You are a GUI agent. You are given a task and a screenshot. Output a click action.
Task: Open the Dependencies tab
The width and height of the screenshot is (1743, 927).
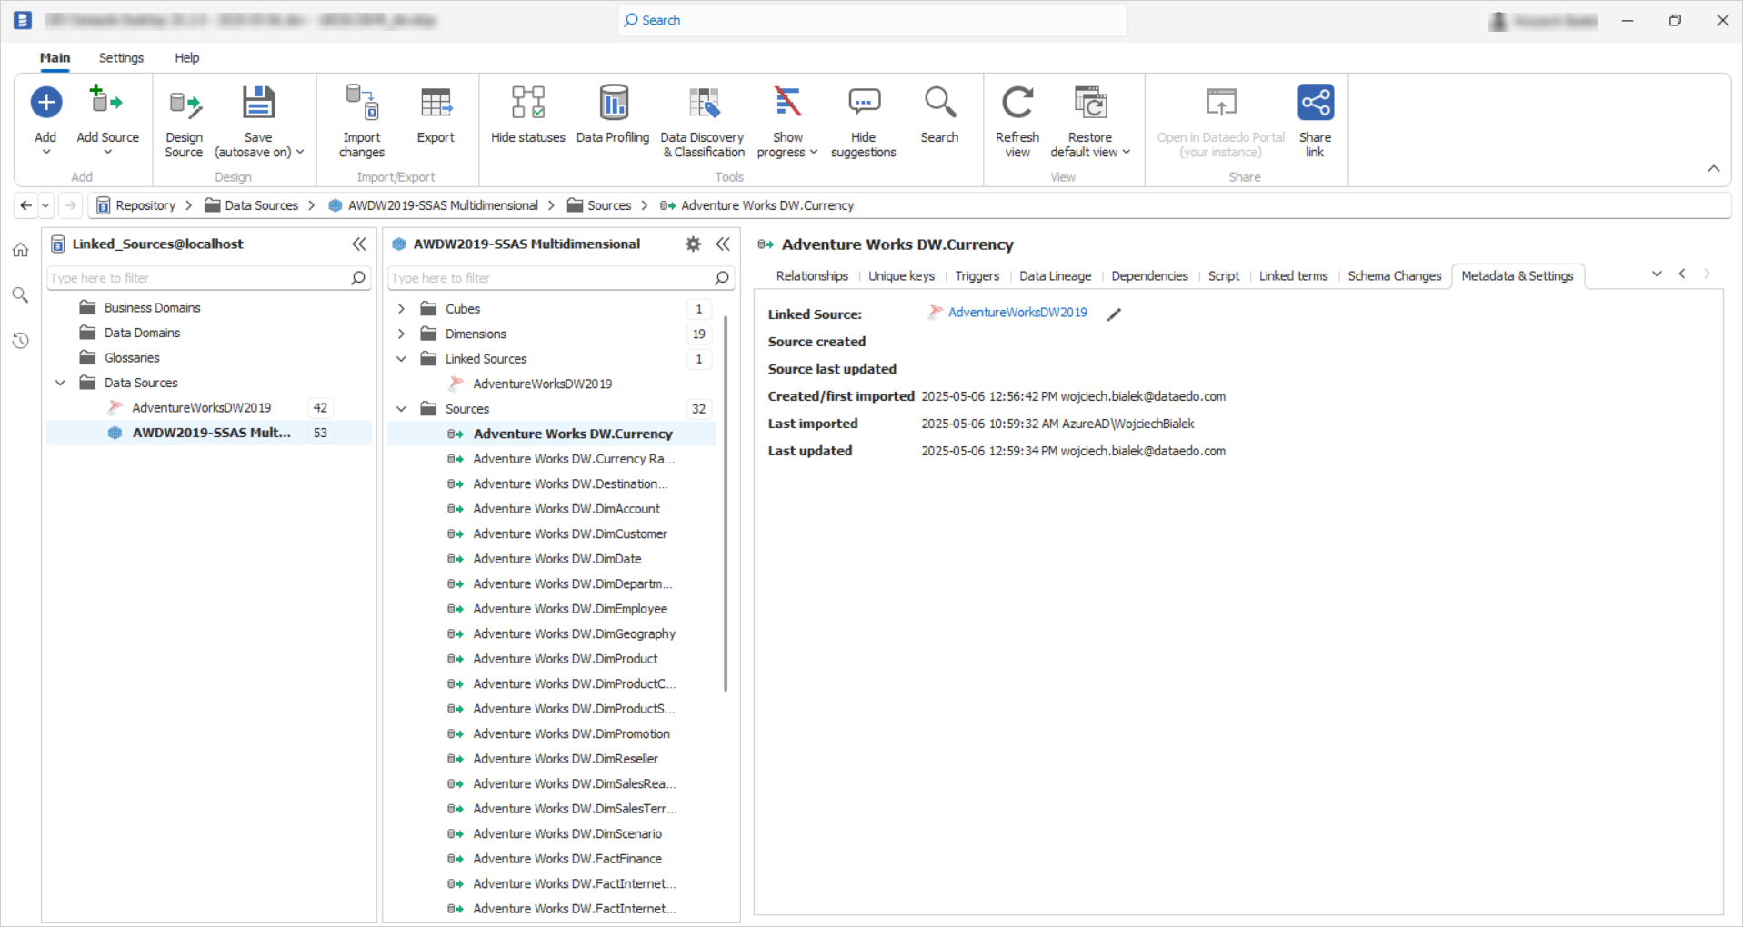pyautogui.click(x=1149, y=275)
